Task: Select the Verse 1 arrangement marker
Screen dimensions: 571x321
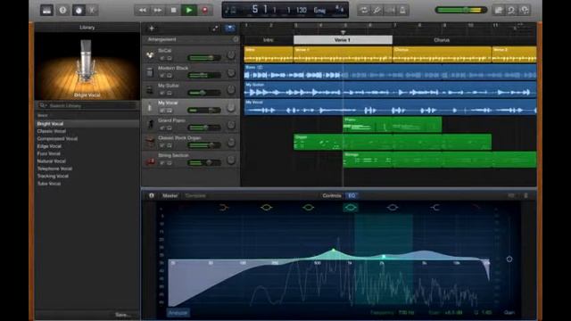Action: [343, 40]
